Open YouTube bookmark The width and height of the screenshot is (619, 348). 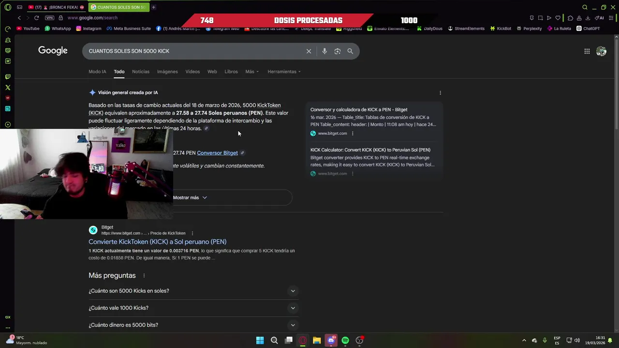(28, 29)
